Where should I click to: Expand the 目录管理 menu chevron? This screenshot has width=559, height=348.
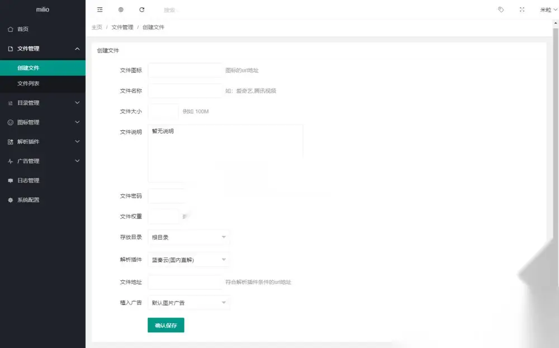point(77,103)
